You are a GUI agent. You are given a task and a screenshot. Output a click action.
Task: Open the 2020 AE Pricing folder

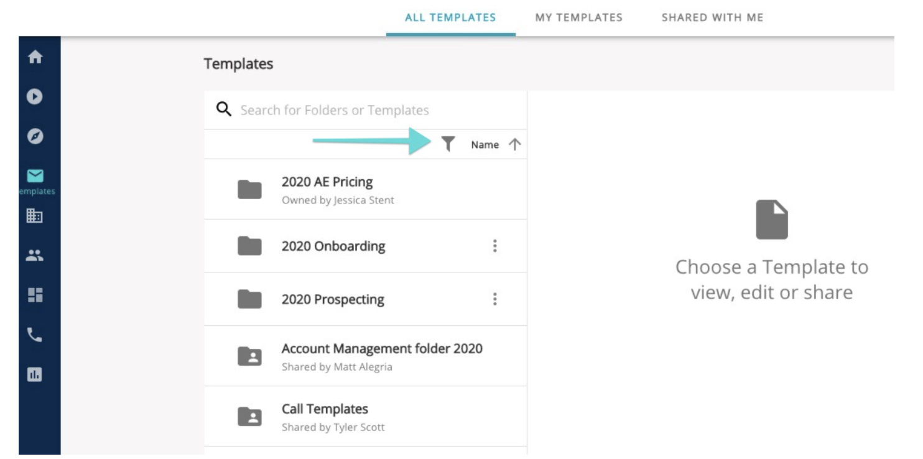coord(365,189)
